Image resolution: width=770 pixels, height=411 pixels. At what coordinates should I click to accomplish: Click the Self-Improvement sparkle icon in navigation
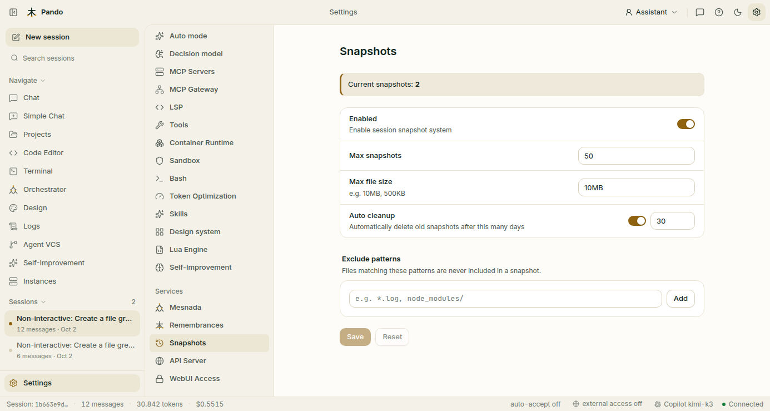13,263
